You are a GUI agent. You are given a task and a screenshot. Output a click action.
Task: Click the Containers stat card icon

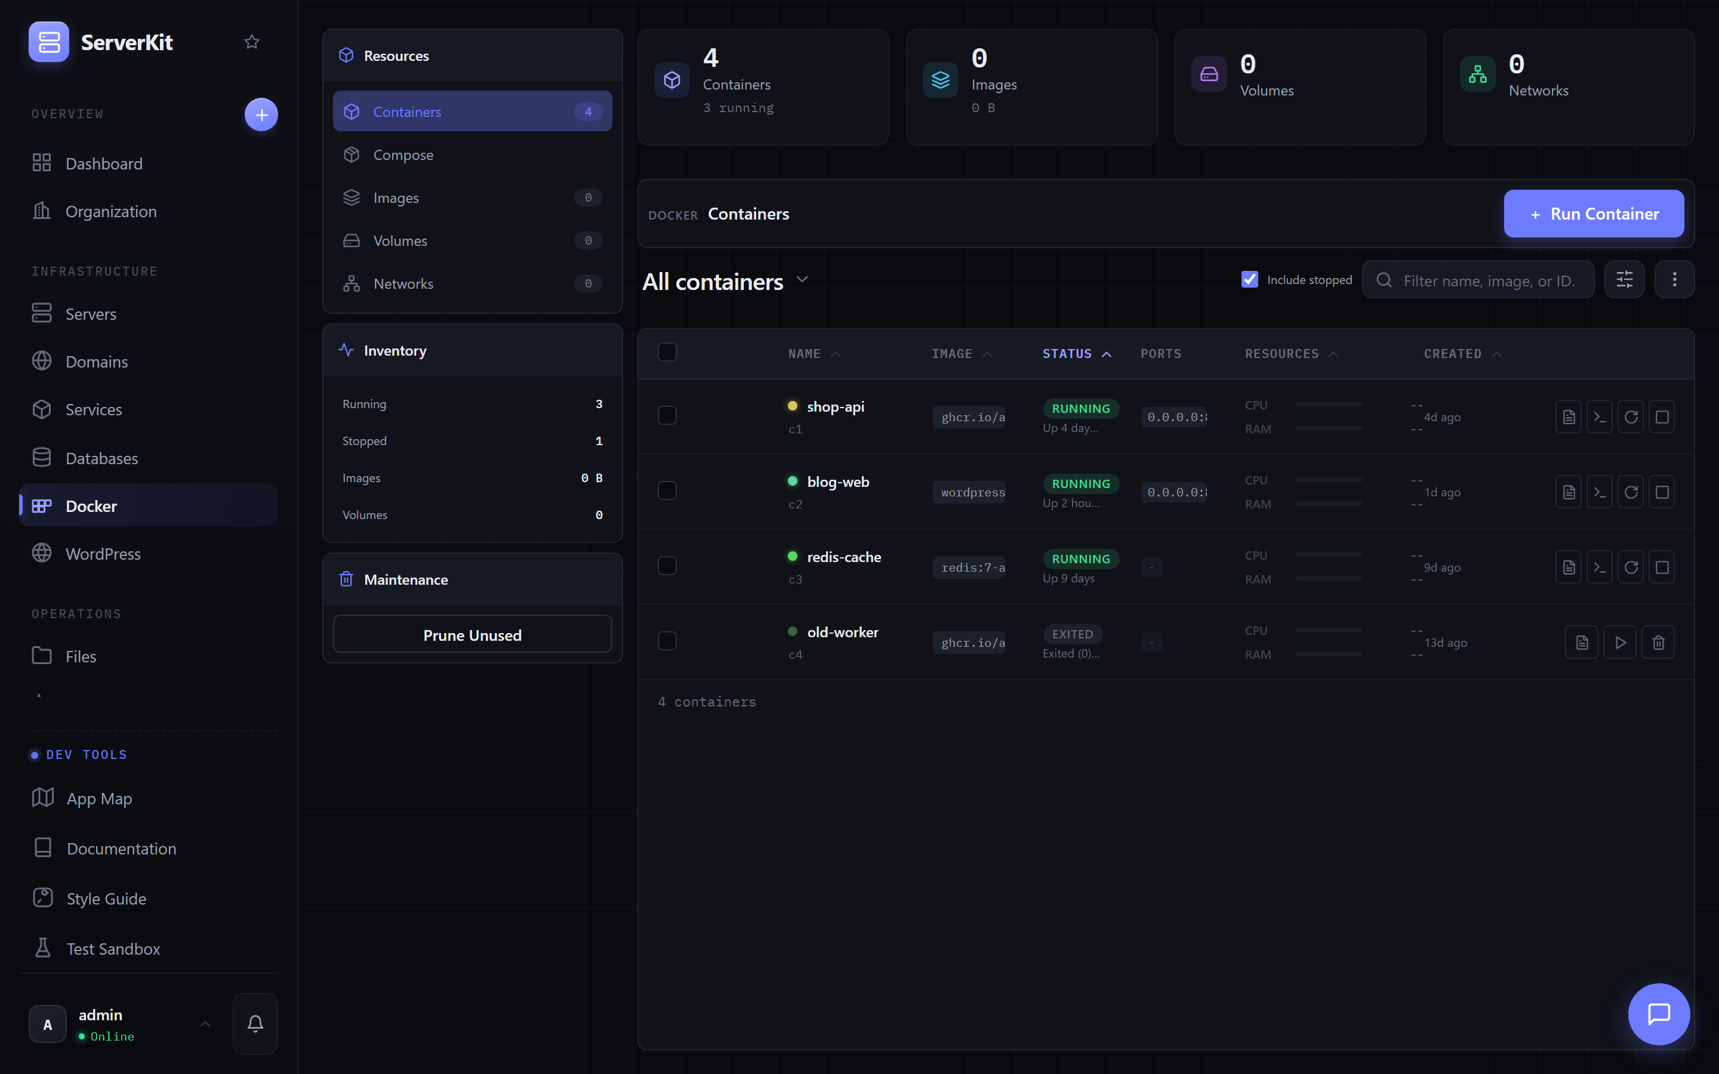(x=672, y=81)
